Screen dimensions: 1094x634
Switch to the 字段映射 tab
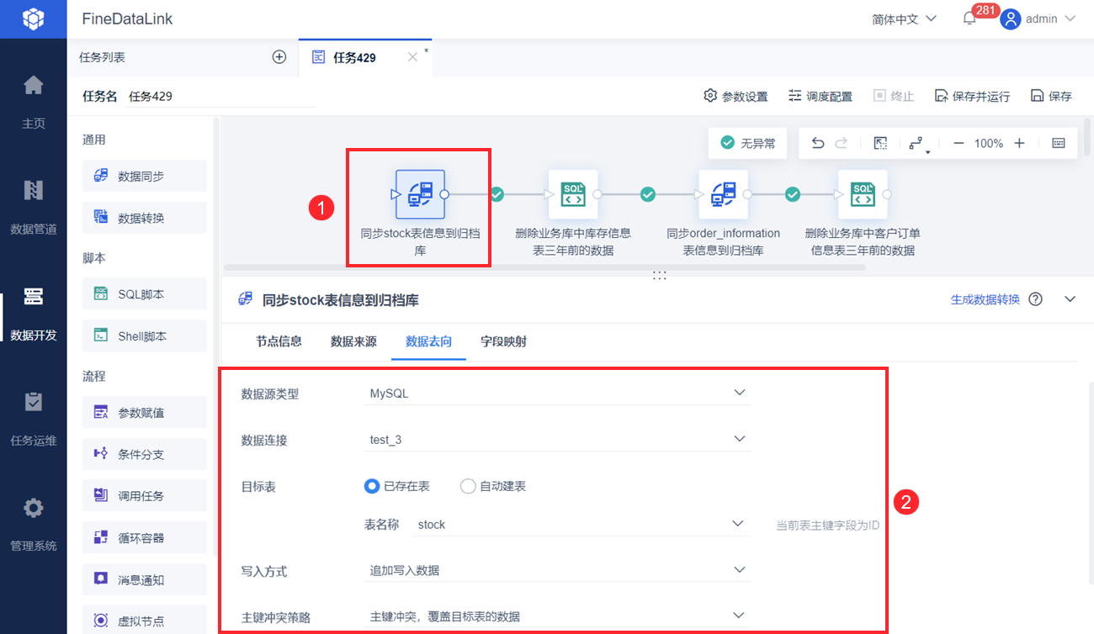(x=503, y=341)
